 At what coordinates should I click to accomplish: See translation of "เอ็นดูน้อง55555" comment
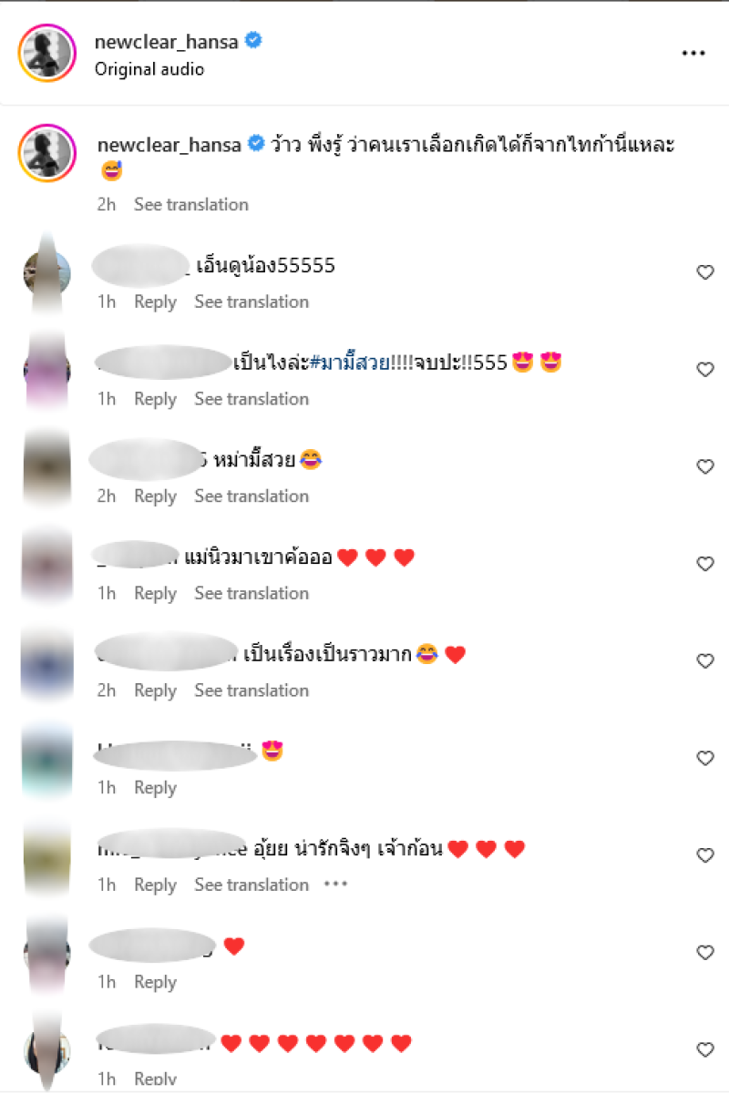click(252, 302)
